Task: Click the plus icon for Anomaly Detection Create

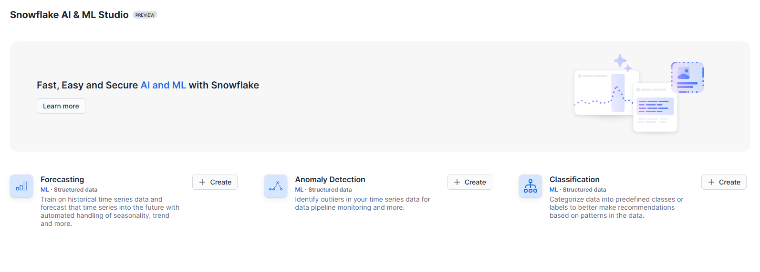Action: 457,182
